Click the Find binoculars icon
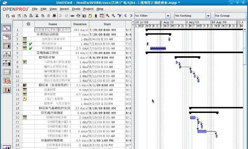248x149 pixels. click(x=54, y=16)
